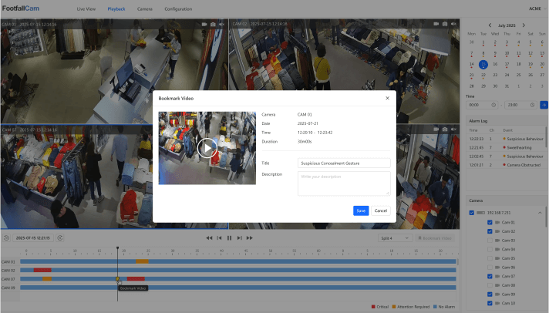Viewport: 549px width, 313px height.
Task: Uncheck the Cam 10 checkbox
Action: [490, 303]
